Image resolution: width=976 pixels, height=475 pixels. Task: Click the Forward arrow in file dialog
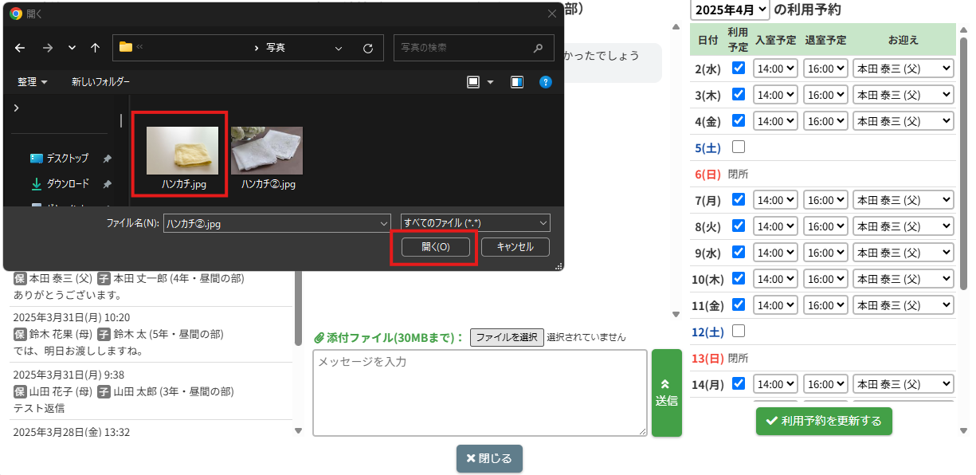click(x=47, y=48)
